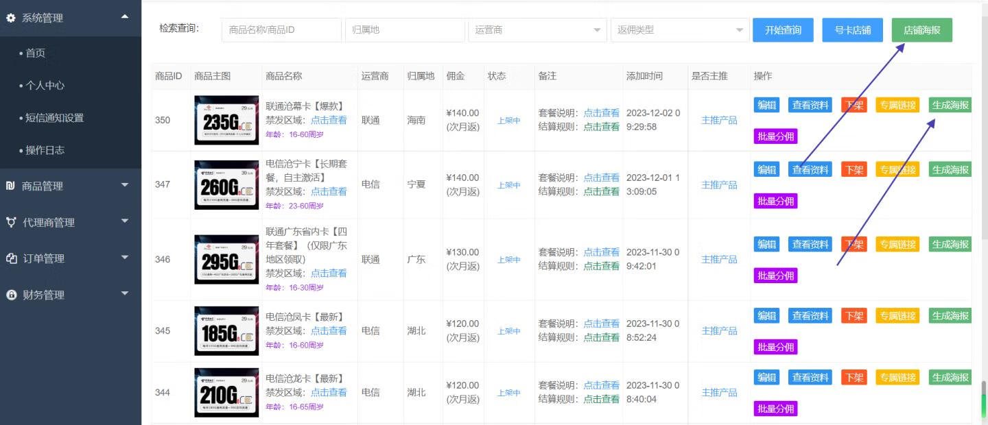Expand the 商品管理 menu arrow
This screenshot has height=425, width=988.
click(124, 184)
